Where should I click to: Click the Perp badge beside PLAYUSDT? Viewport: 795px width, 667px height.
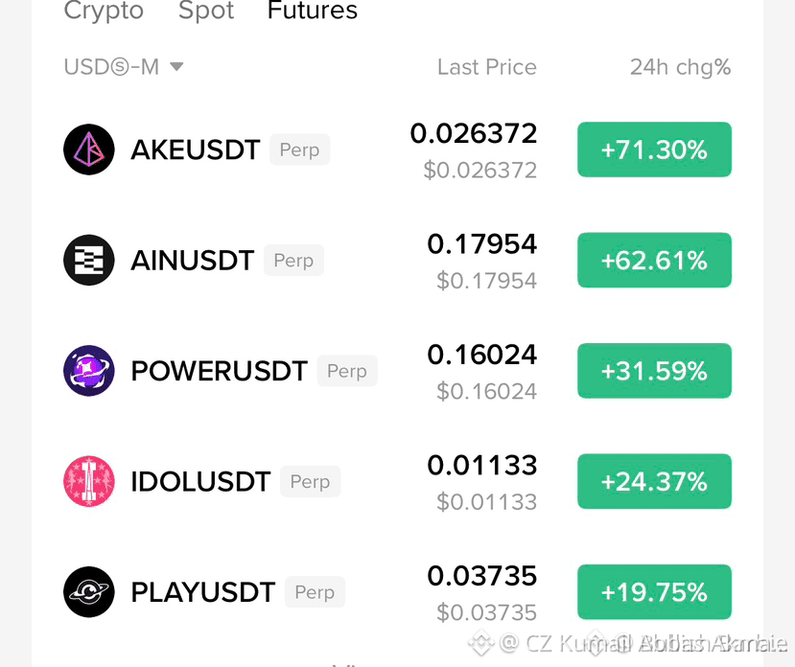coord(315,591)
